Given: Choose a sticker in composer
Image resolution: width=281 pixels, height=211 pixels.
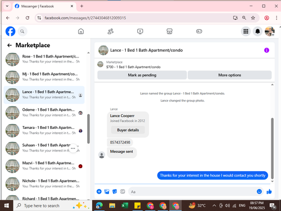Looking at the screenshot, I should click(x=115, y=191).
